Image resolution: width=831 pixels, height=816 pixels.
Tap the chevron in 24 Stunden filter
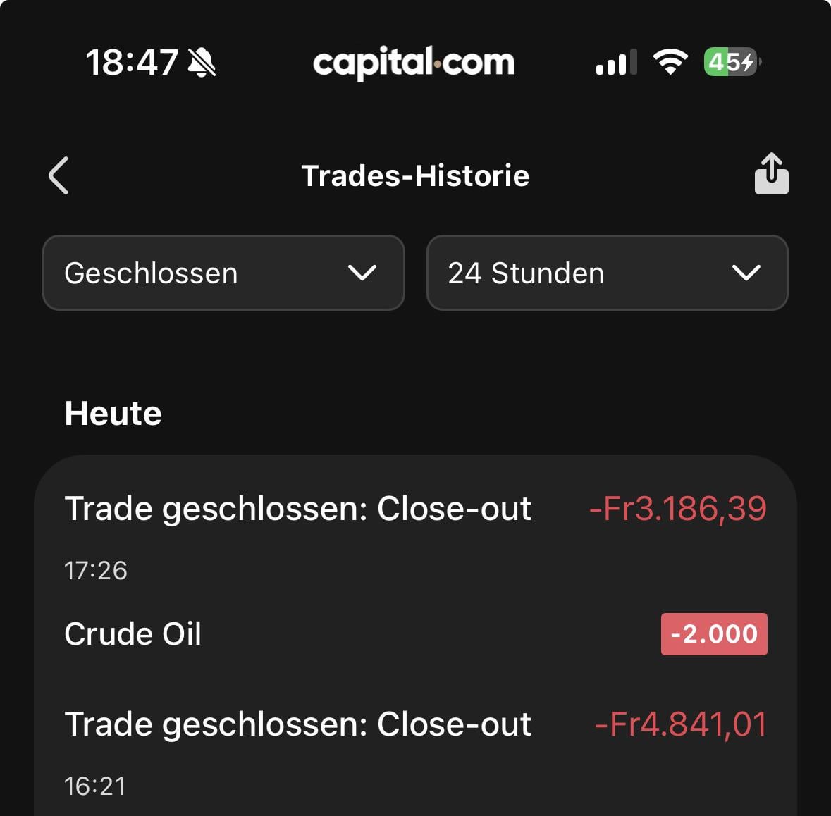point(746,273)
